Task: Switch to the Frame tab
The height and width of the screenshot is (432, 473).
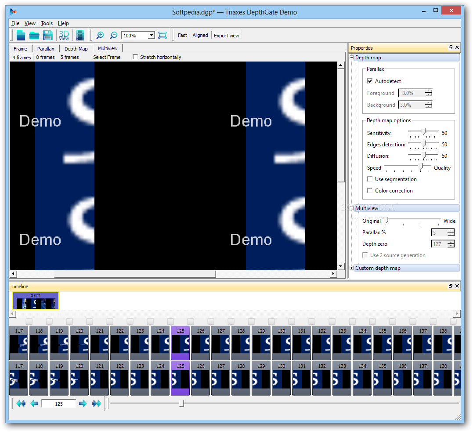Action: (x=20, y=49)
